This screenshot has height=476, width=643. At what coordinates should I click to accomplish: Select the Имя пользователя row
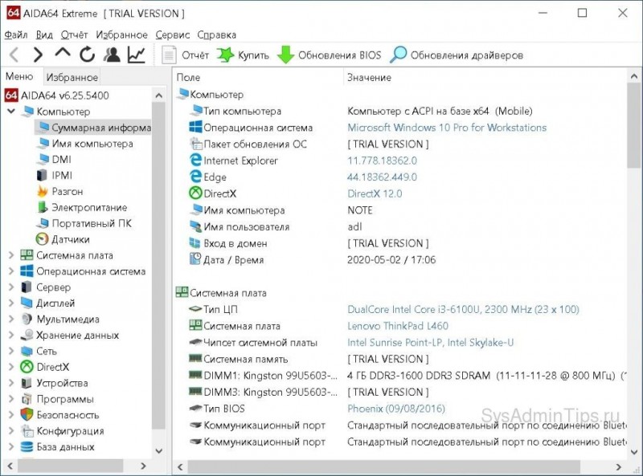400,226
